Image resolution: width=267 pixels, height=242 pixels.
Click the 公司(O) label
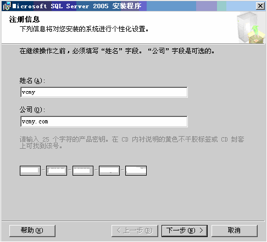point(32,110)
